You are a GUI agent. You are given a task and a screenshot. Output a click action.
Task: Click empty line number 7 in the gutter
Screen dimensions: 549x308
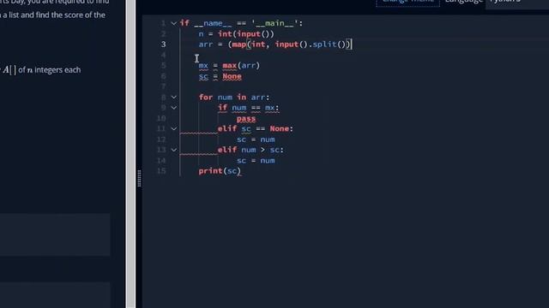pyautogui.click(x=163, y=86)
